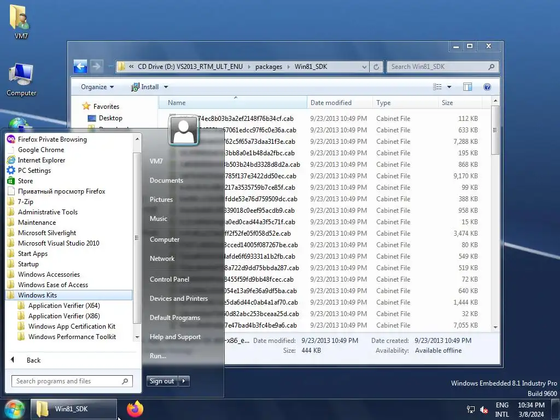This screenshot has width=560, height=420.
Task: Sort by Type column header
Action: coord(405,102)
